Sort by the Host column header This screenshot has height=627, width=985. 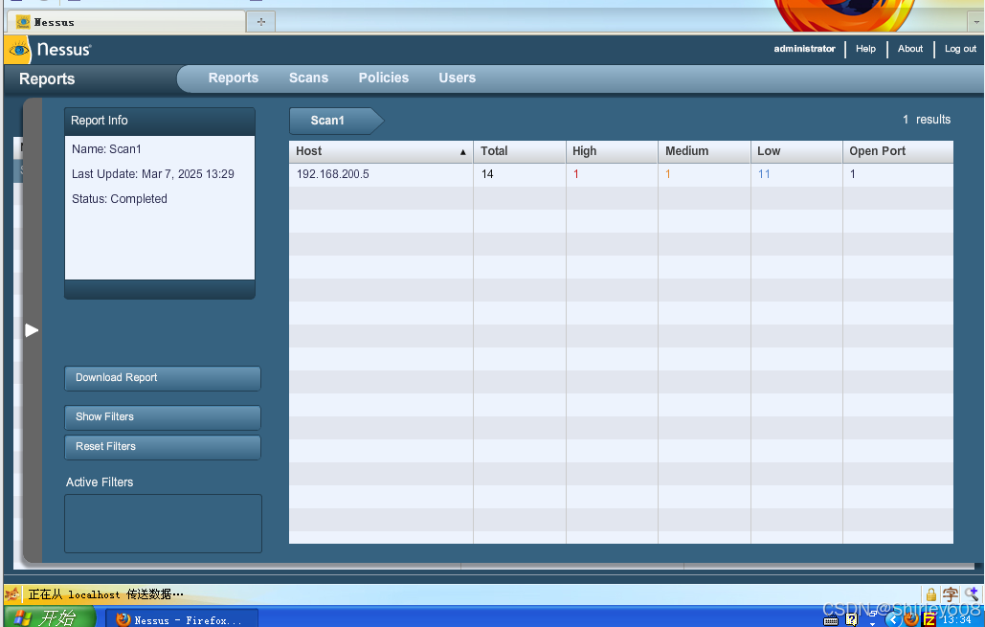point(381,151)
